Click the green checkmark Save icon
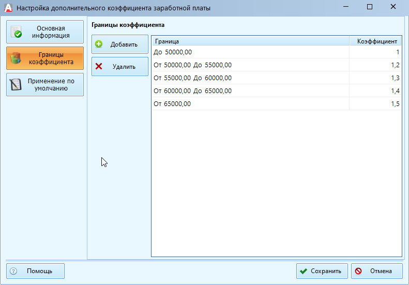 click(x=304, y=271)
